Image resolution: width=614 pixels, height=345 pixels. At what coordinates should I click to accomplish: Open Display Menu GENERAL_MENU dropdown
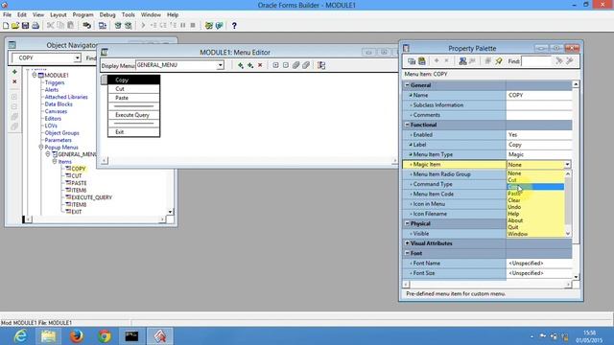(221, 65)
